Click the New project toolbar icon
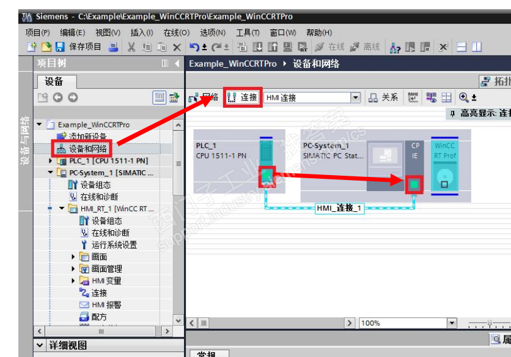 click(32, 47)
